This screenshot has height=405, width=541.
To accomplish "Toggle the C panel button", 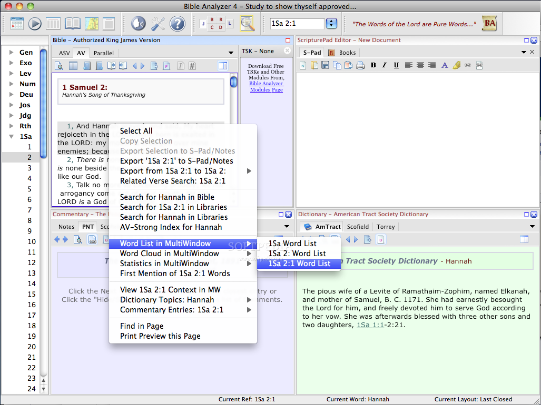I will [212, 27].
